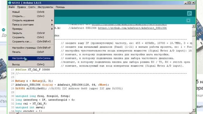Click "unsigned long freq, freqold, fstep;" line

pos(43,96)
